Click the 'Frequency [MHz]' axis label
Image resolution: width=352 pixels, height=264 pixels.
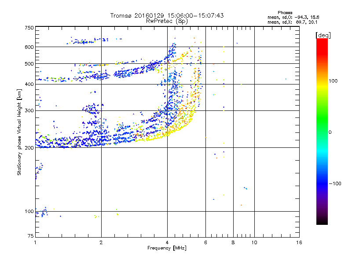pyautogui.click(x=167, y=248)
